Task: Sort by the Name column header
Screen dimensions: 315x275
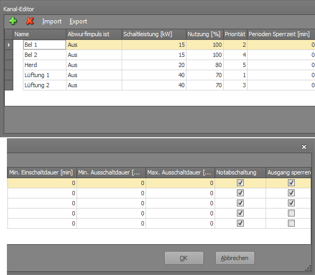Action: tap(40, 34)
